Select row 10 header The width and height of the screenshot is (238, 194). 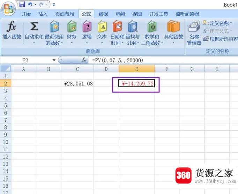pyautogui.click(x=6, y=142)
